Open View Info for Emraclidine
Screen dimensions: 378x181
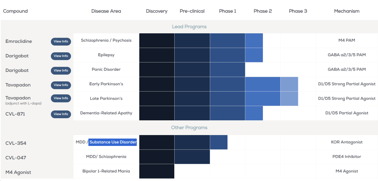tap(61, 41)
